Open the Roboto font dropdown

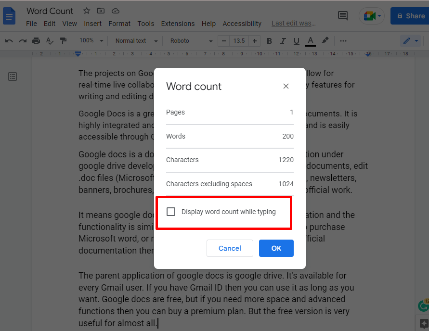(191, 41)
